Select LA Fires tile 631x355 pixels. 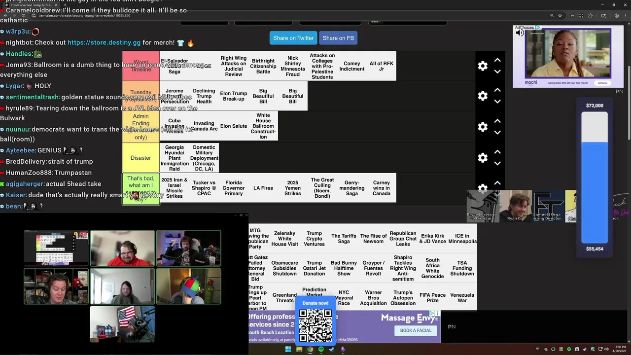263,188
